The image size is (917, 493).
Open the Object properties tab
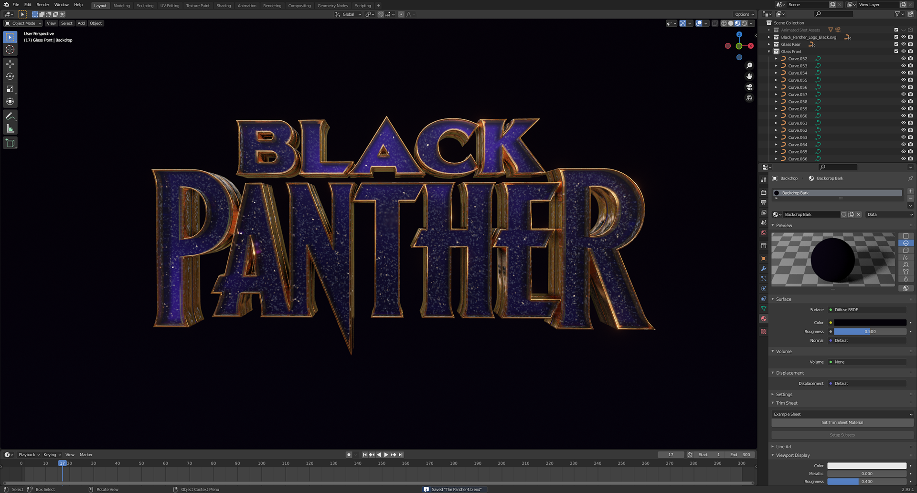pos(764,258)
